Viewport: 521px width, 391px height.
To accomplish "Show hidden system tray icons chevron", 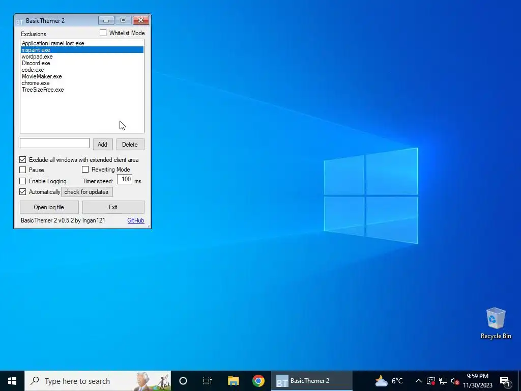I will (418, 381).
